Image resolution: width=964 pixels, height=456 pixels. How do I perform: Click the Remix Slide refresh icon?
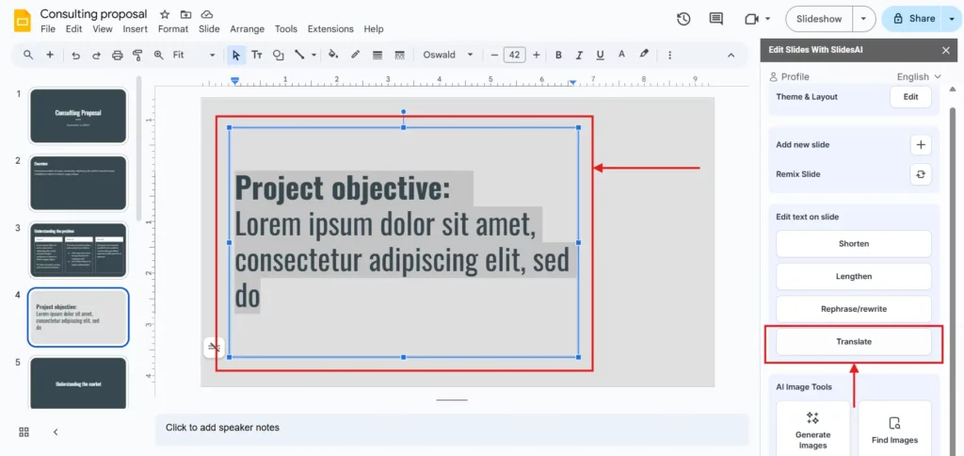921,174
